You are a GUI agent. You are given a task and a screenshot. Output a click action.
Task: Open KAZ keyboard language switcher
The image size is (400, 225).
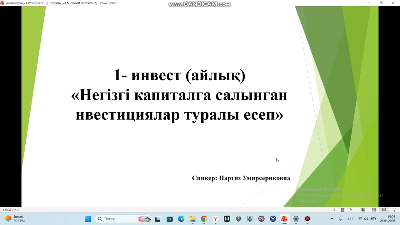(350, 219)
